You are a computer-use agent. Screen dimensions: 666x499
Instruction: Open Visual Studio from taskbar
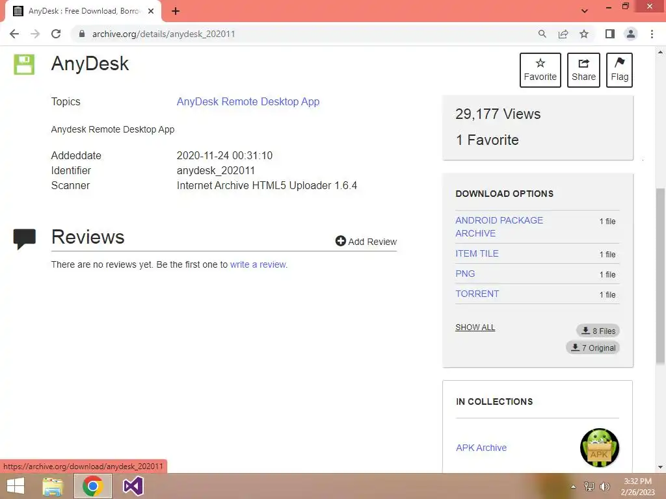tap(133, 486)
